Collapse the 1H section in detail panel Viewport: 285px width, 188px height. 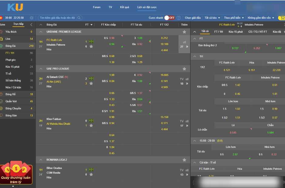click(x=195, y=56)
